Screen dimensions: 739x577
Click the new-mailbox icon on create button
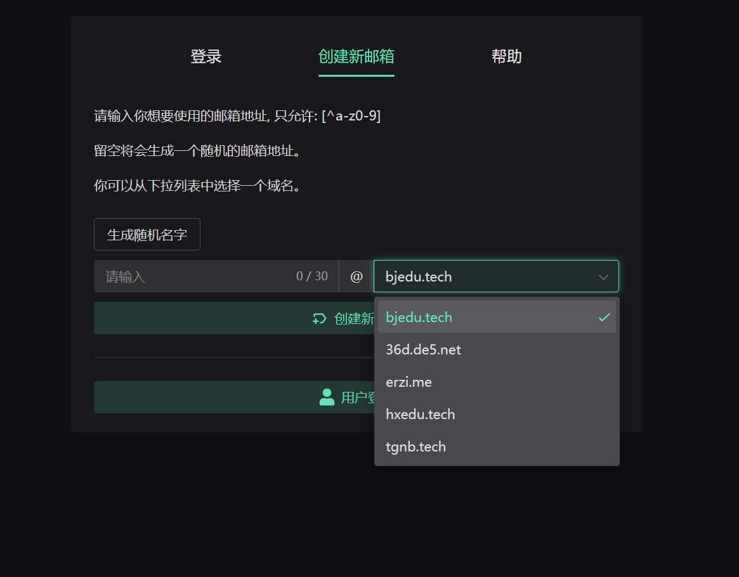pos(320,319)
